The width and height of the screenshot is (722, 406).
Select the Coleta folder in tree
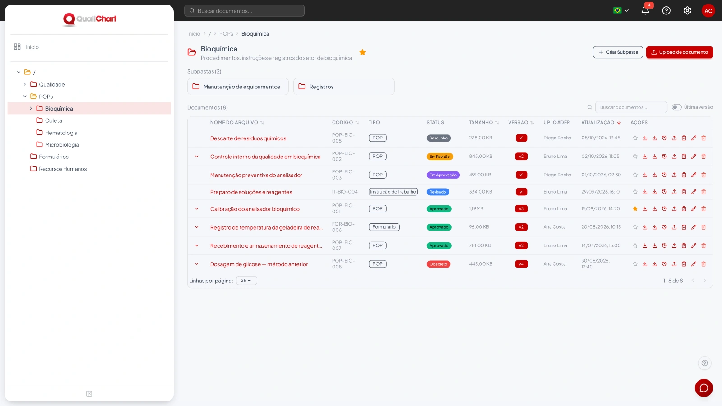(x=53, y=120)
